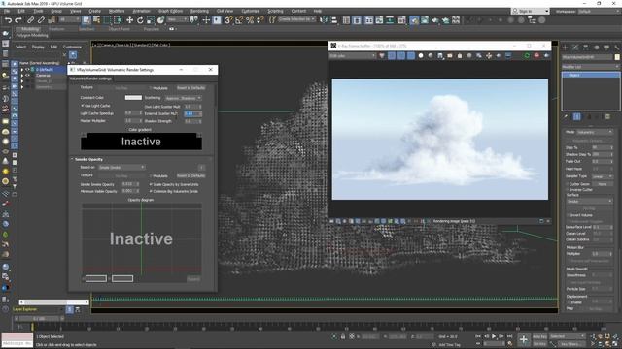Open the Modifier List dropdown
This screenshot has width=622, height=349.
(x=590, y=67)
